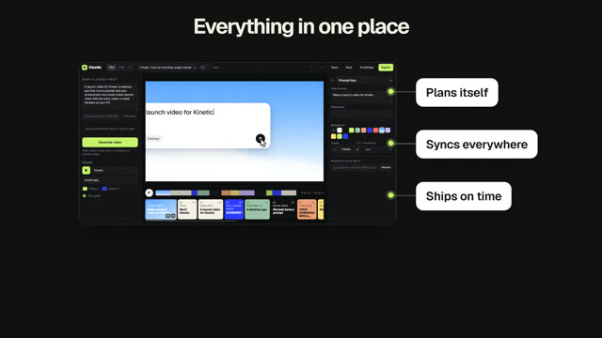Click the green hotspot dot beside 'Ships on time'
The height and width of the screenshot is (338, 602).
[x=391, y=195]
